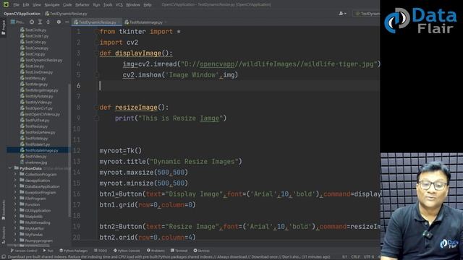Toggle the Project tool window sidebar button
This screenshot has width=463, height=260.
coord(4,27)
